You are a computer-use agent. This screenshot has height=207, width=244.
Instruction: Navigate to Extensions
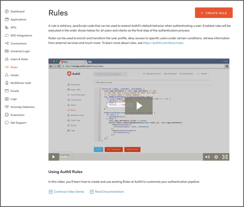click(x=17, y=115)
